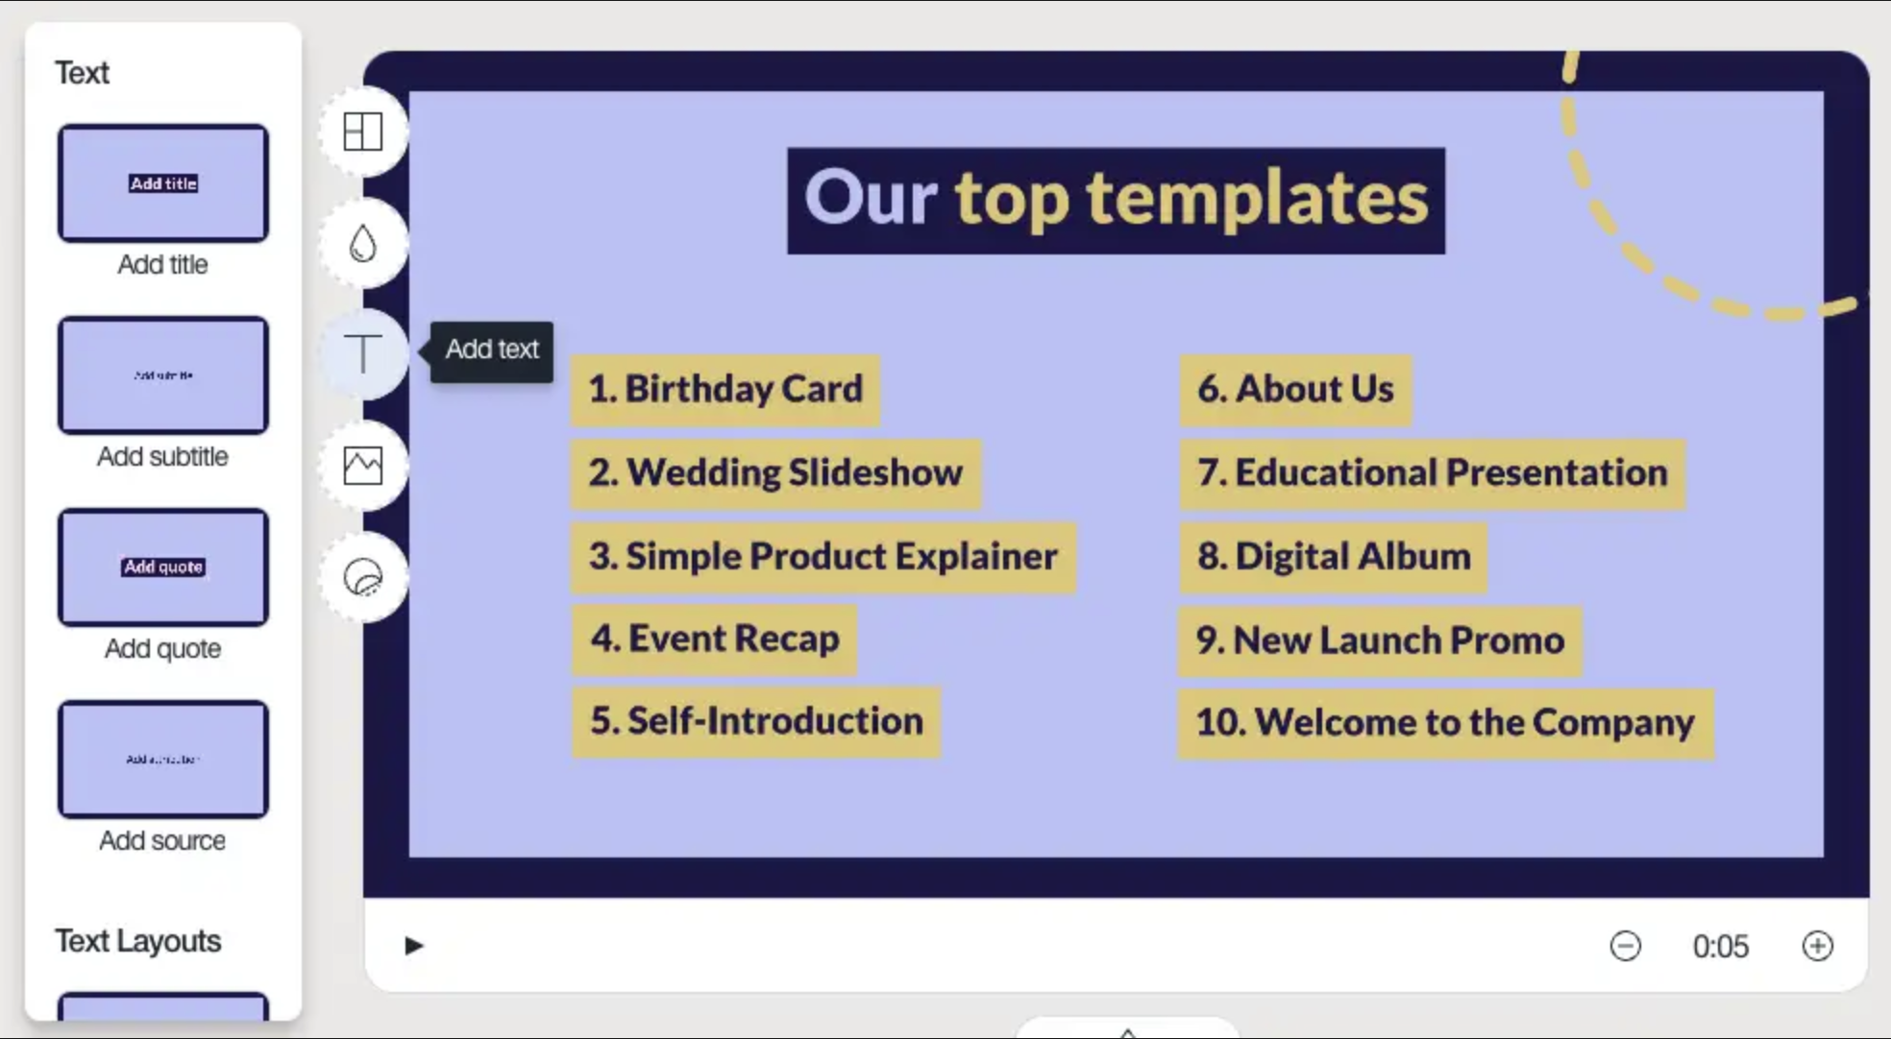This screenshot has height=1039, width=1891.
Task: Select the 8. Digital Album item
Action: 1333,557
